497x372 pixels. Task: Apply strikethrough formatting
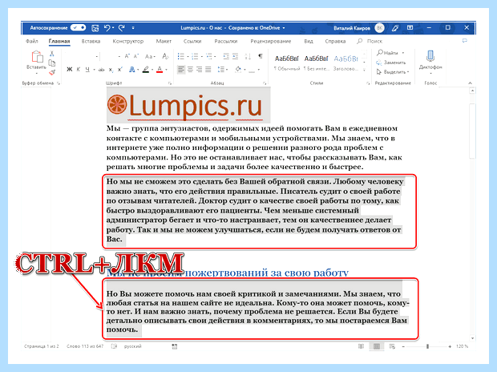point(102,70)
